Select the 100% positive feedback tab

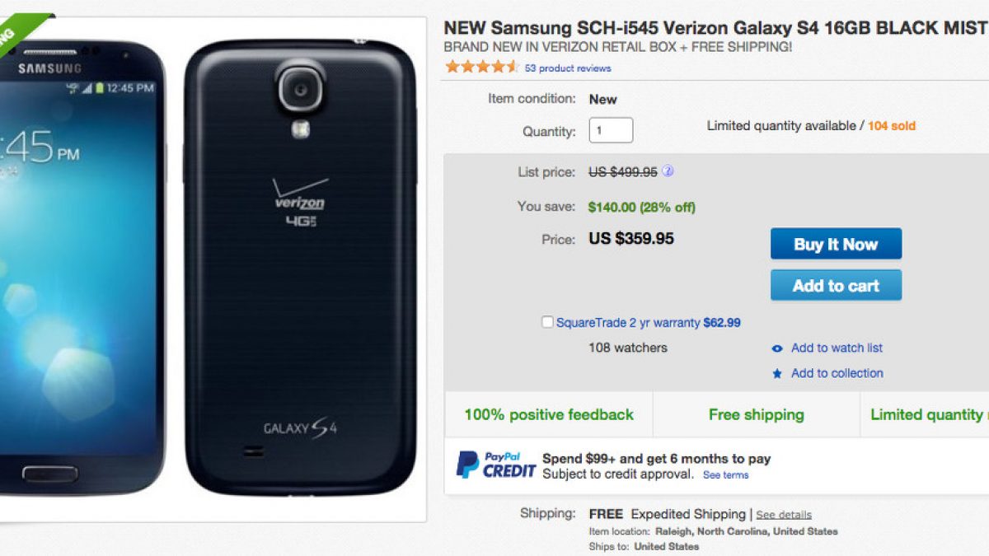point(549,415)
